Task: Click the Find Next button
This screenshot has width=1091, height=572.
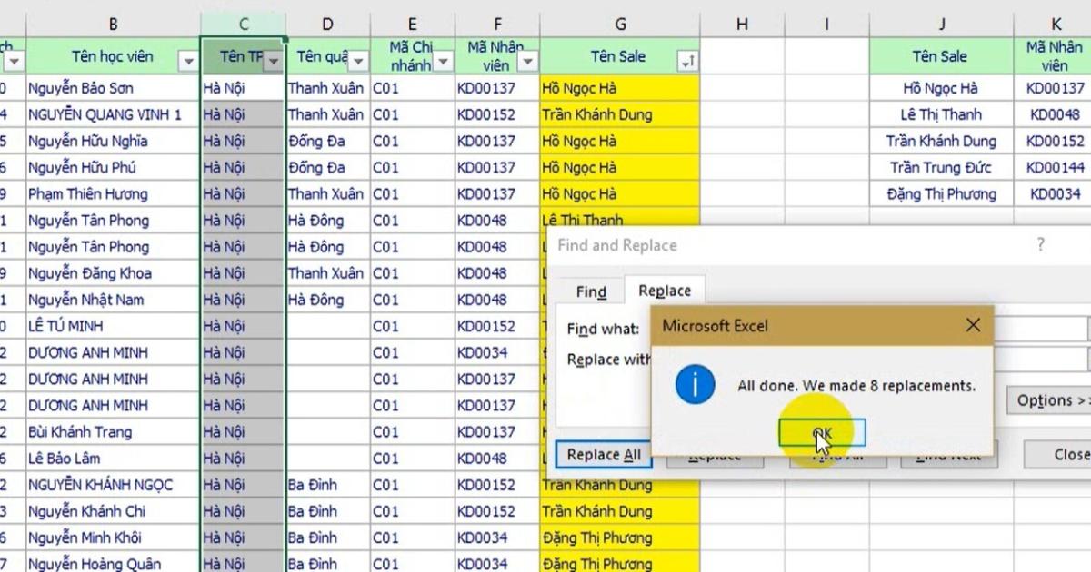Action: point(949,454)
